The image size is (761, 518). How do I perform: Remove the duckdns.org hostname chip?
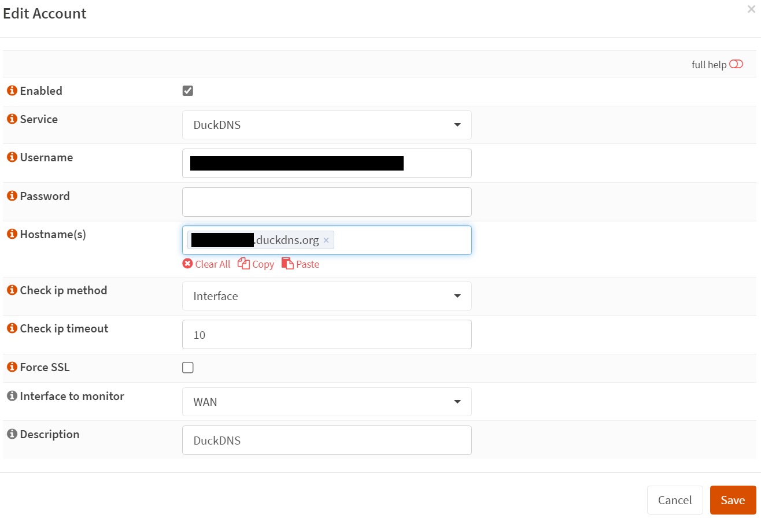pos(326,239)
